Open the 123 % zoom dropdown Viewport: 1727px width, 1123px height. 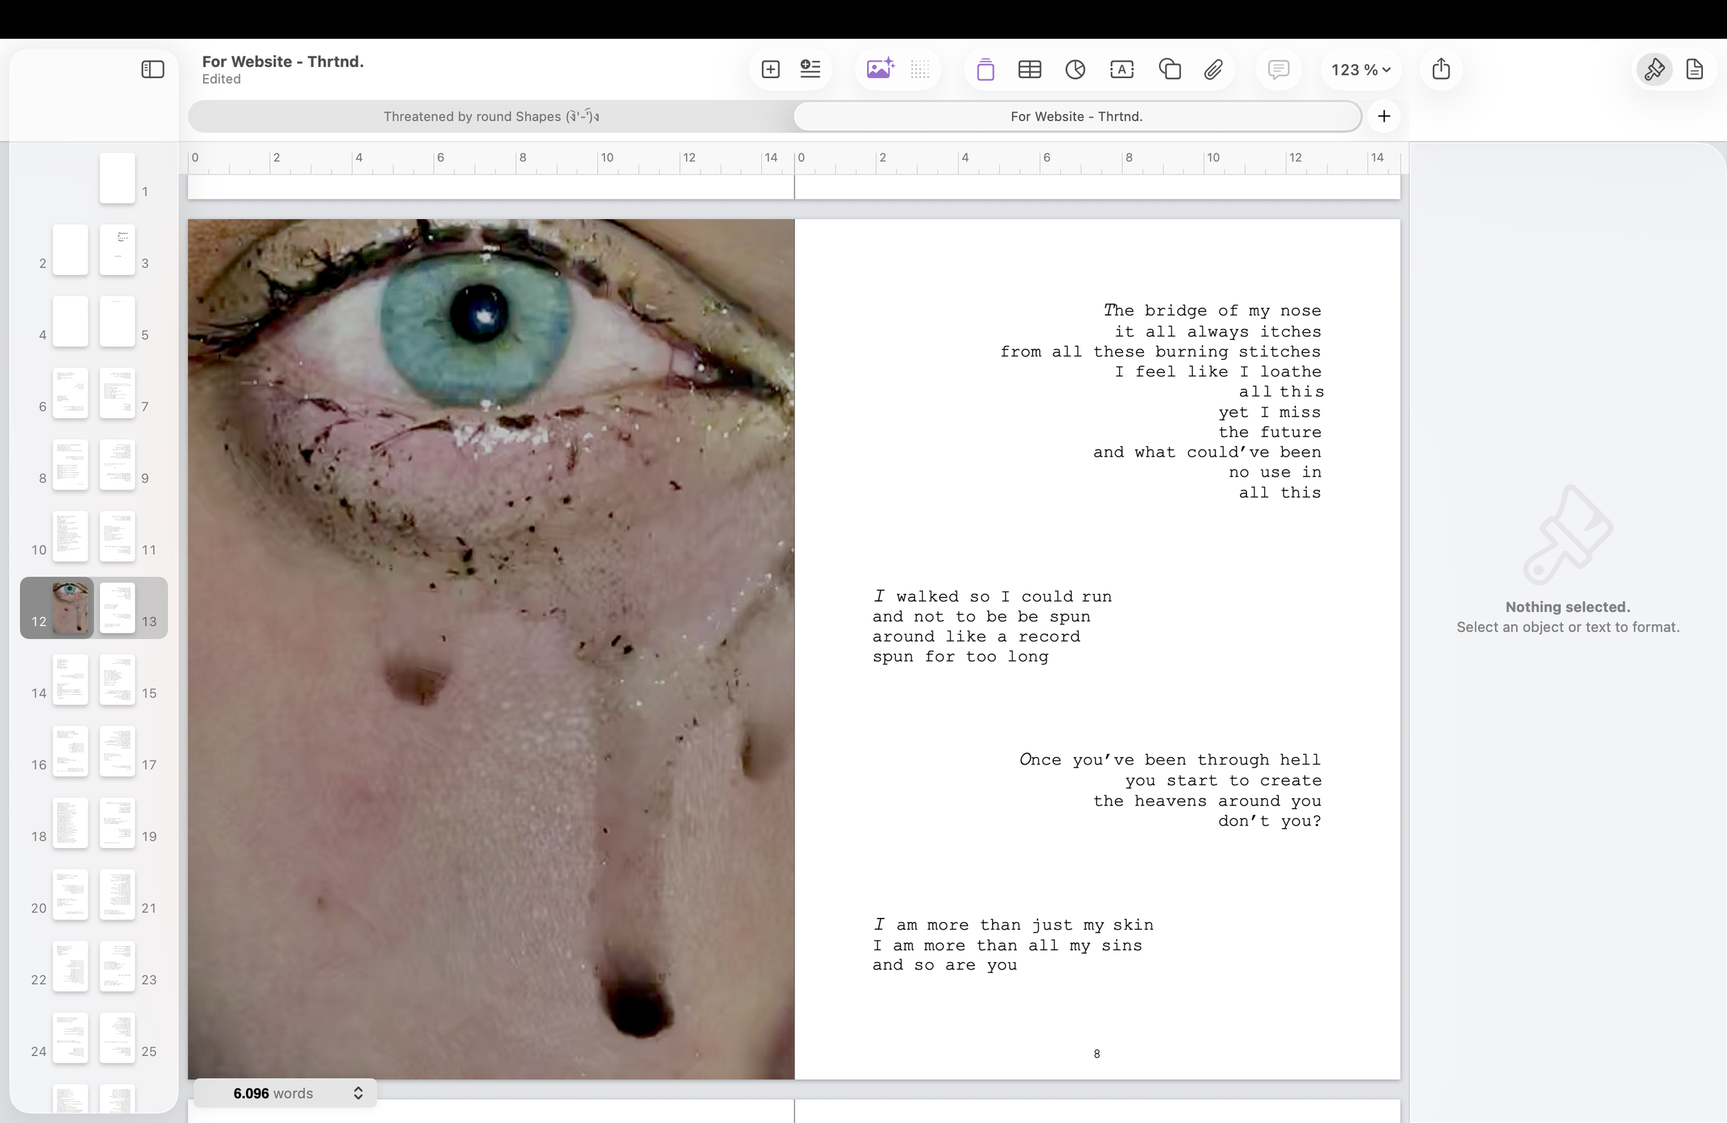1361,70
